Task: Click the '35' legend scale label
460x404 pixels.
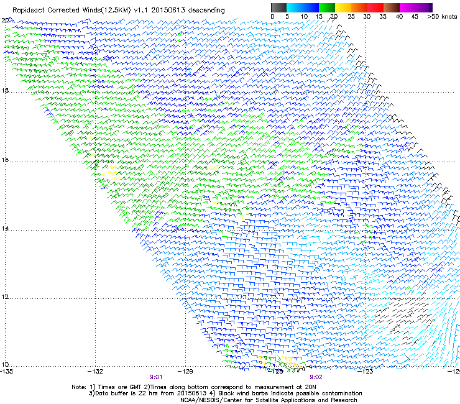Action: (x=383, y=17)
